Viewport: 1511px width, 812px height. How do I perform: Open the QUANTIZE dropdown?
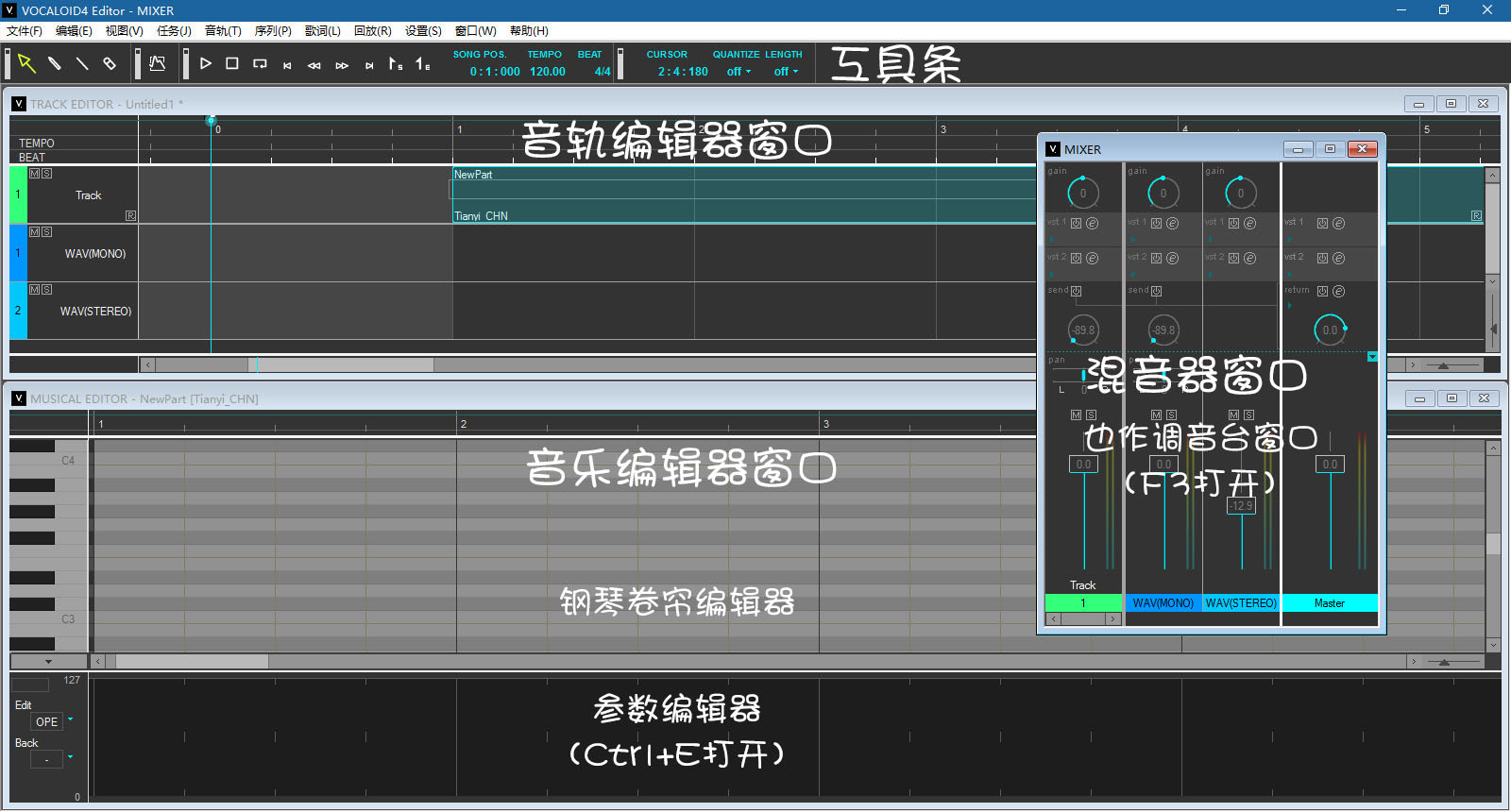(739, 72)
